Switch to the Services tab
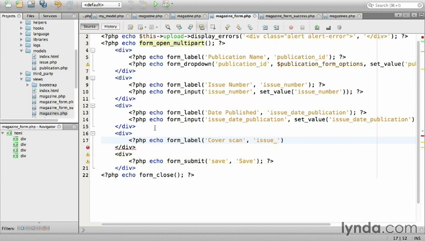 tap(50, 16)
